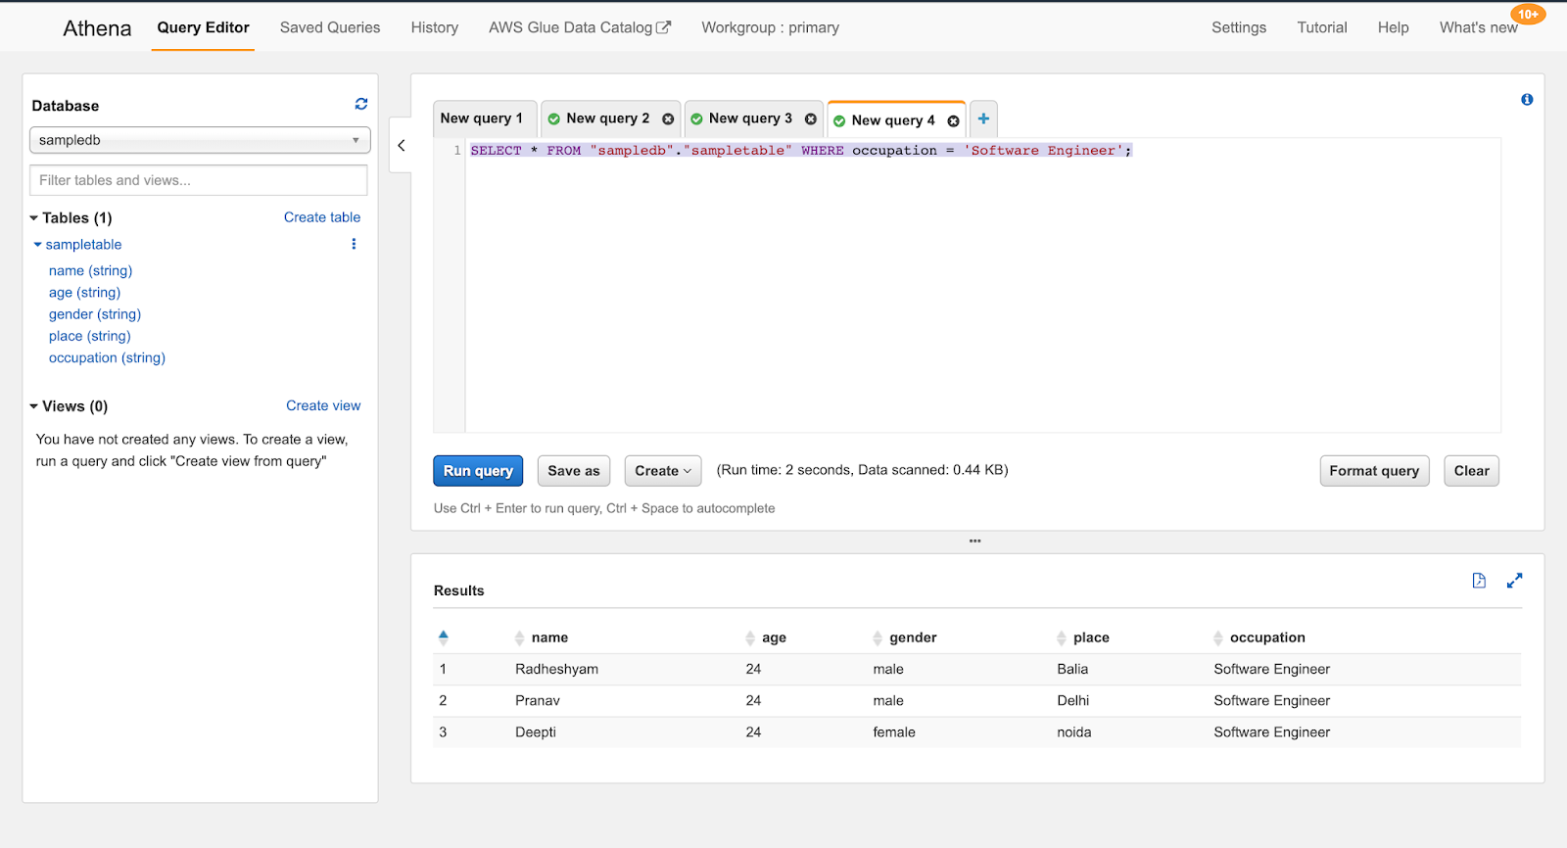The height and width of the screenshot is (848, 1567).
Task: Select the name (string) column
Action: pos(90,271)
